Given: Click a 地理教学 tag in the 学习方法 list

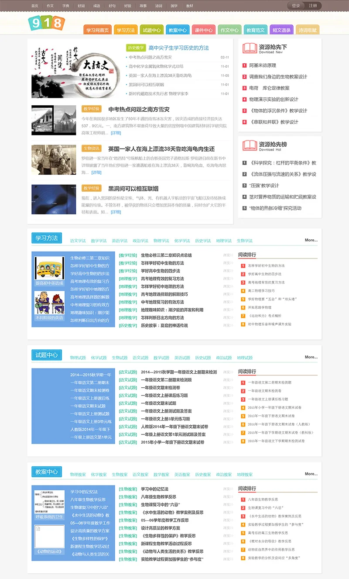Looking at the screenshot, I should (x=128, y=279).
